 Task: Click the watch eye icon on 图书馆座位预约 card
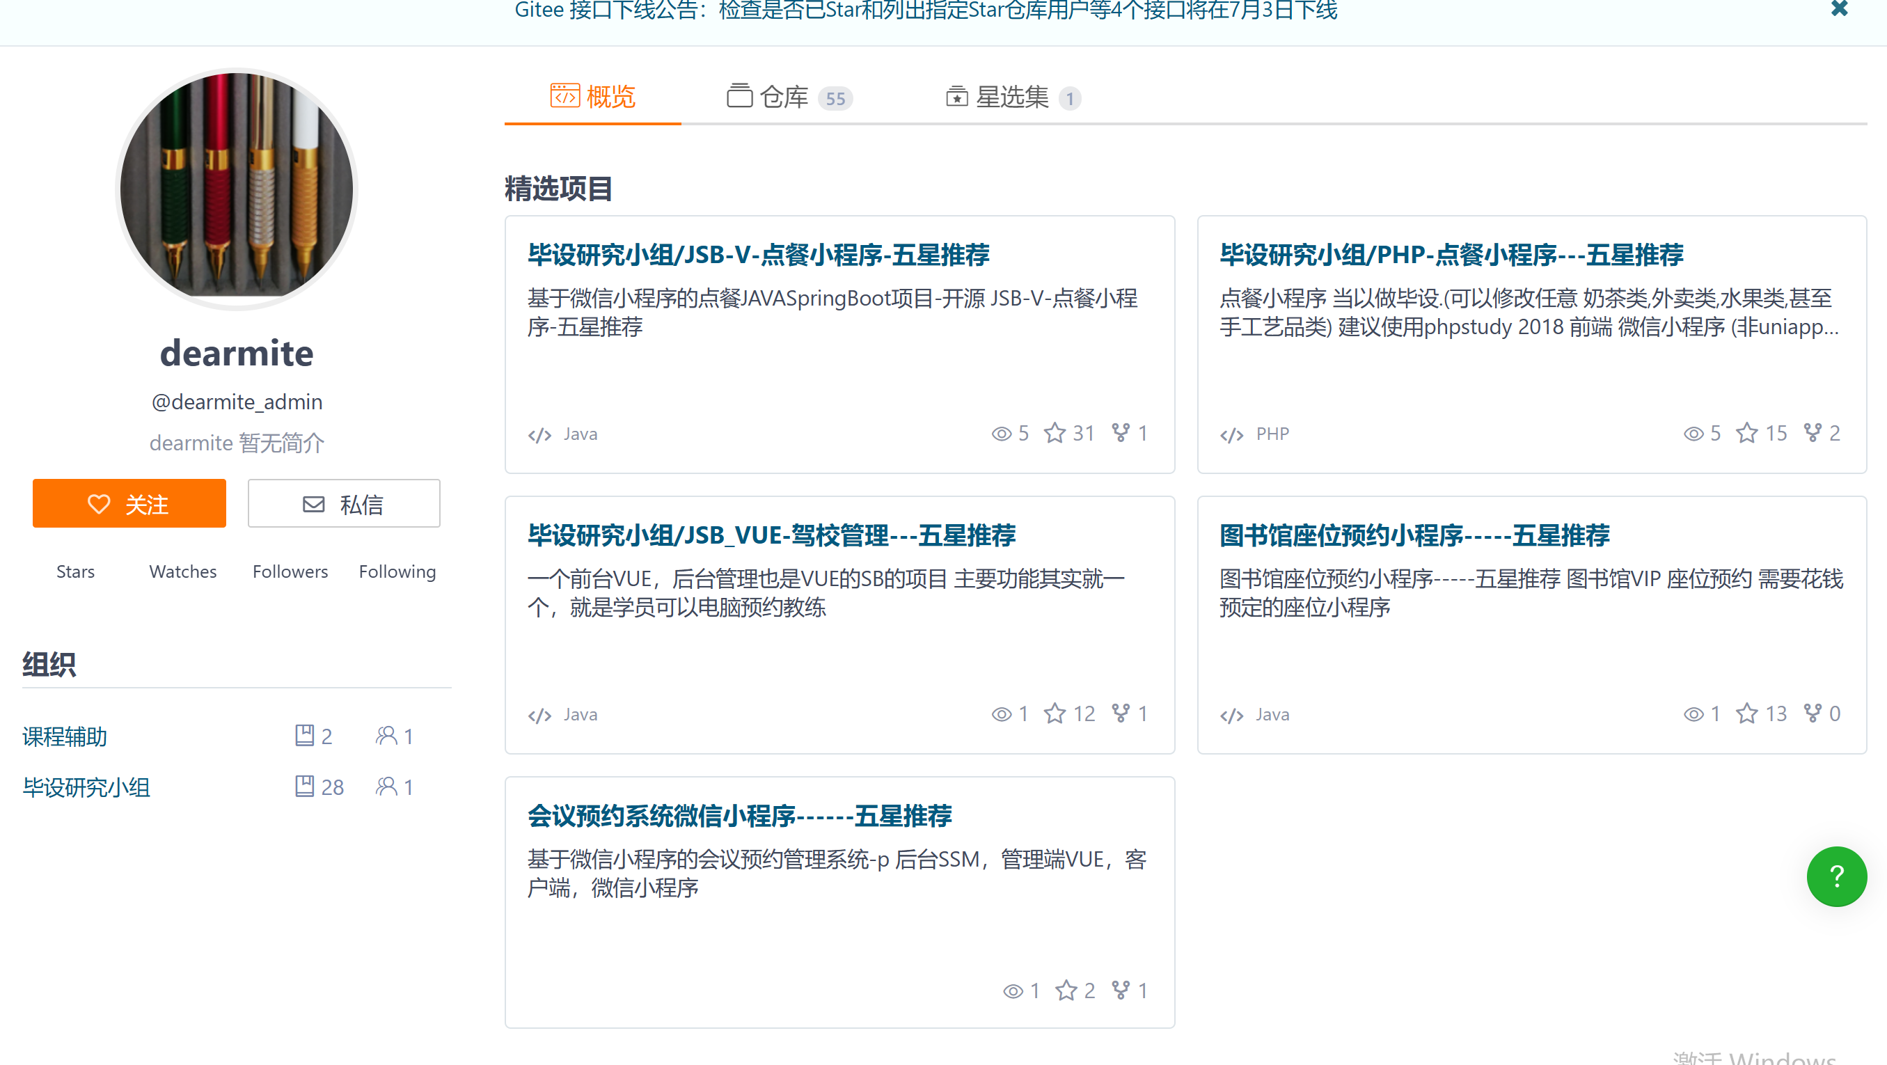tap(1693, 714)
